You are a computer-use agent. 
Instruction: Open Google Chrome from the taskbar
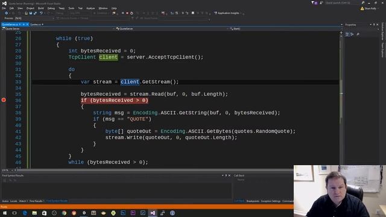64,213
